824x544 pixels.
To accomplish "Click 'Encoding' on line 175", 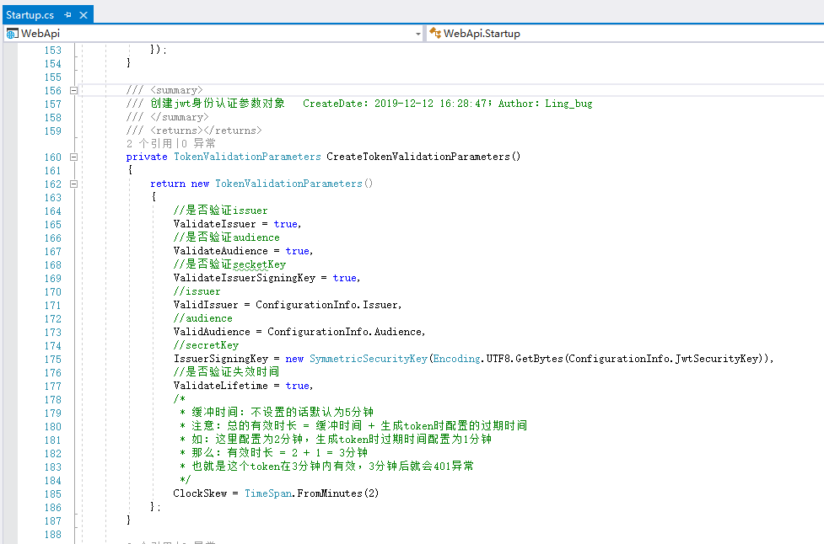I will click(x=456, y=359).
